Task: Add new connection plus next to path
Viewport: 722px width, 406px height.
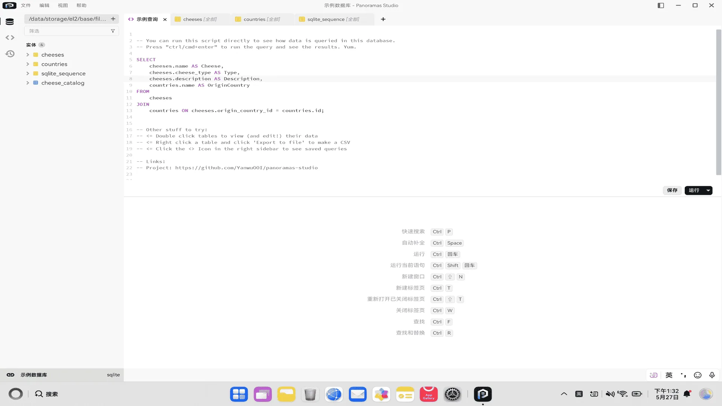Action: coord(113,19)
